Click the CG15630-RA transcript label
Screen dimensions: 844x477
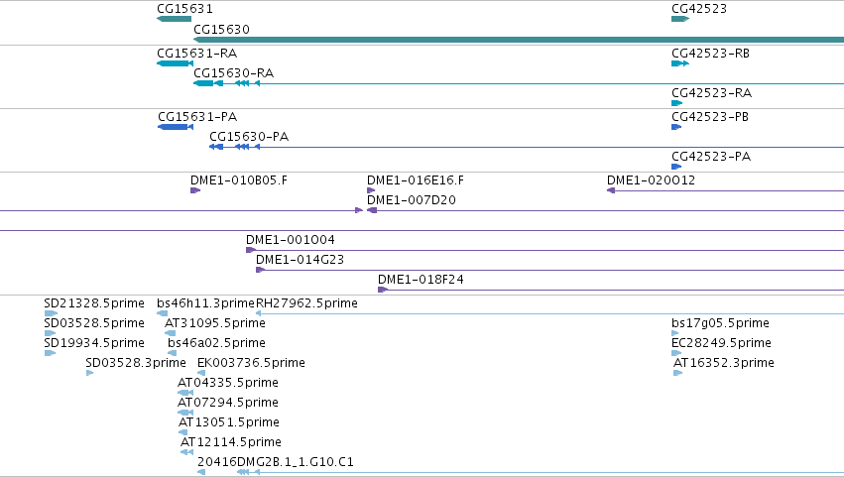[x=234, y=73]
